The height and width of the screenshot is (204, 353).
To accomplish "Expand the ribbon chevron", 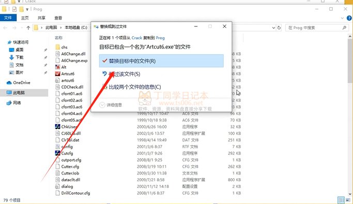I will (342, 18).
